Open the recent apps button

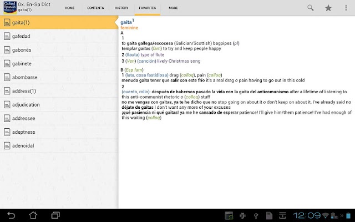(x=55, y=215)
